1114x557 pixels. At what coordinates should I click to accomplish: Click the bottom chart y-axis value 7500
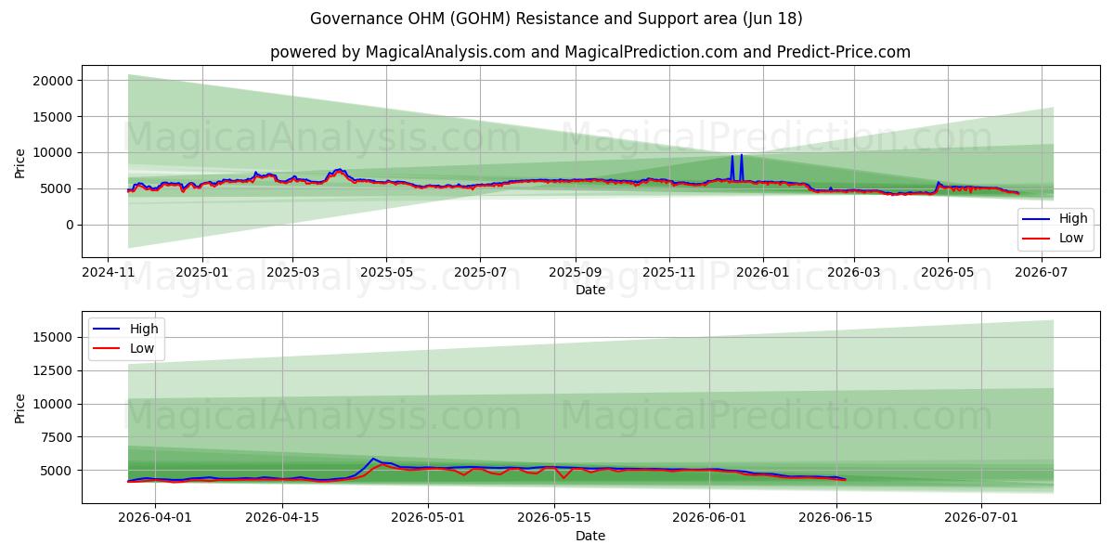(55, 437)
